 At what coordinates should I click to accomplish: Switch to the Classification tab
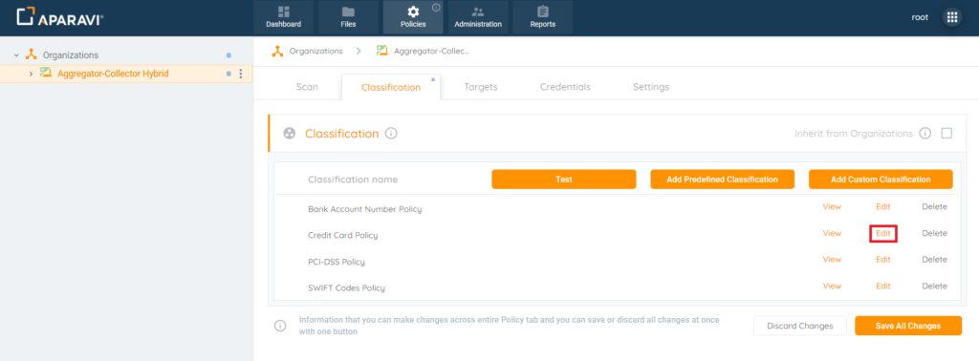pos(391,87)
